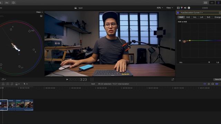
Task: Select timeline clip C0047
Action: tap(20, 105)
